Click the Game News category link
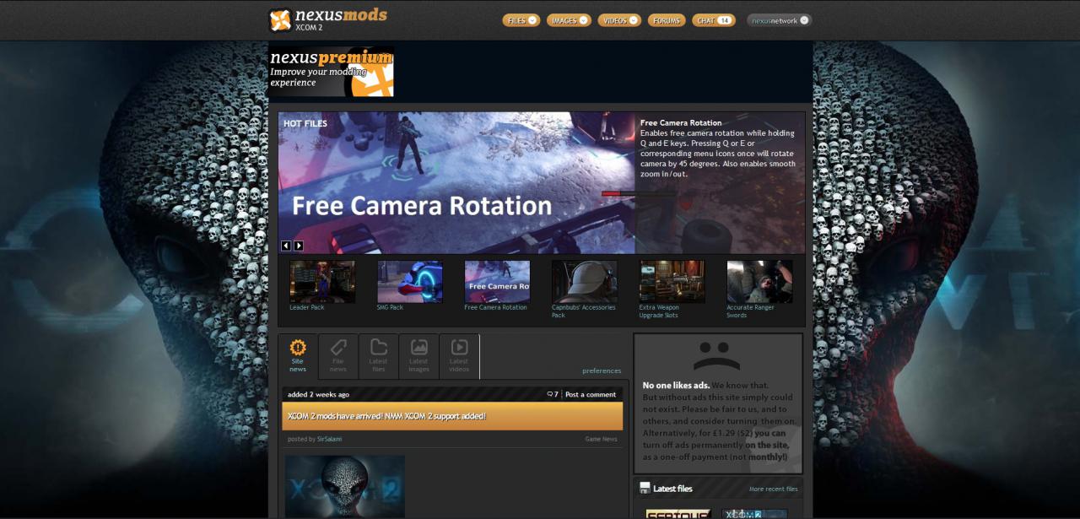Viewport: 1080px width, 519px height. coord(602,439)
